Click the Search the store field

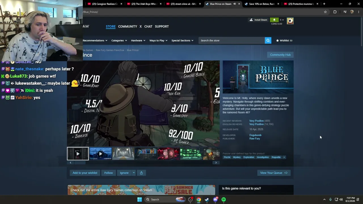(232, 41)
